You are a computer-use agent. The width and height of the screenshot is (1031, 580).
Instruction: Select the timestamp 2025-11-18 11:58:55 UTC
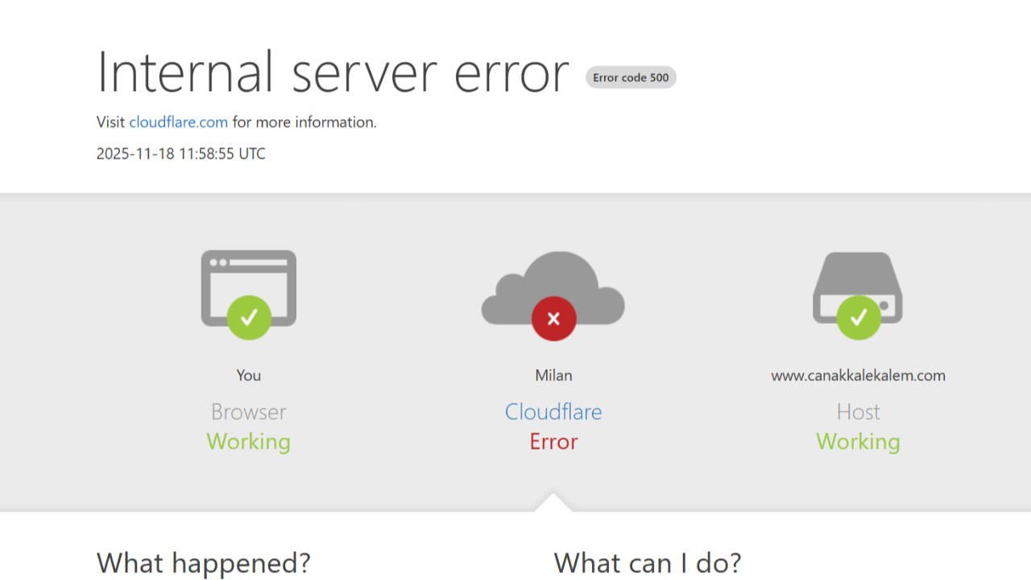(180, 153)
